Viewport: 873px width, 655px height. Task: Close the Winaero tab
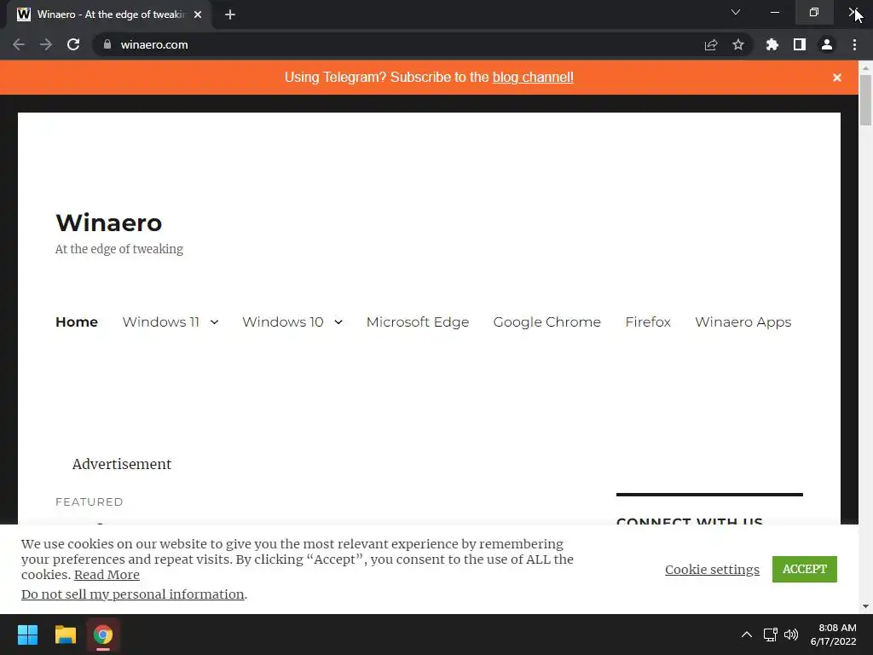pos(198,14)
